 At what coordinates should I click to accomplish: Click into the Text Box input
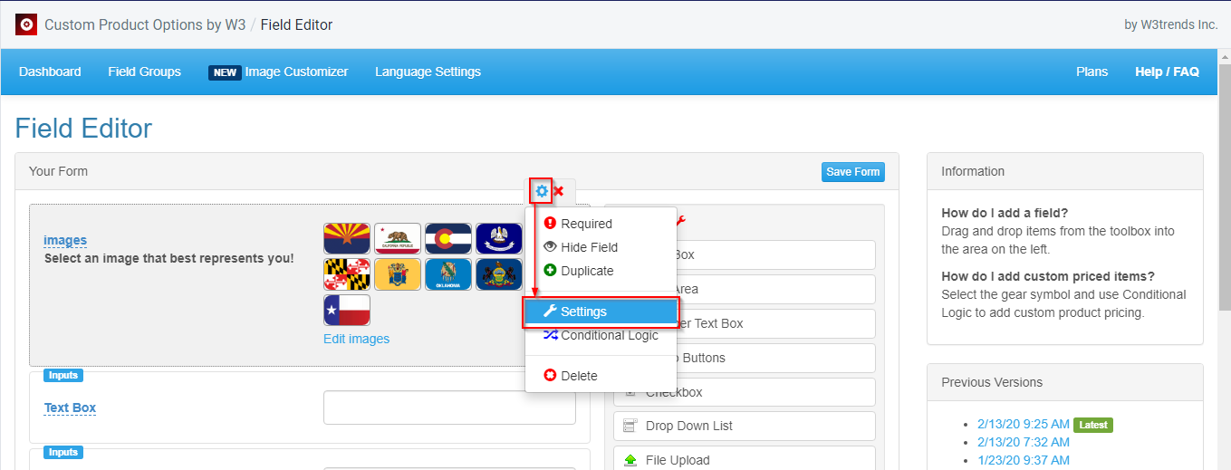coord(449,408)
